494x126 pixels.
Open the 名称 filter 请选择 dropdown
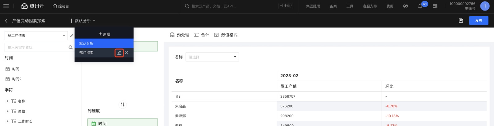(x=212, y=57)
